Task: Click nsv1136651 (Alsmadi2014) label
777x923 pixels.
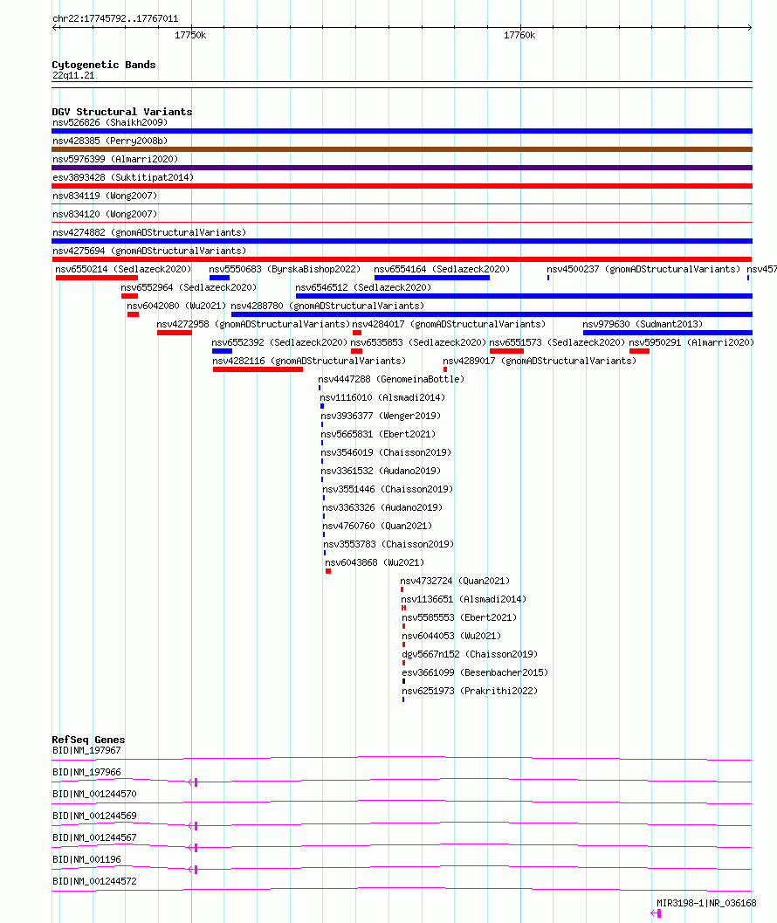Action: 464,599
